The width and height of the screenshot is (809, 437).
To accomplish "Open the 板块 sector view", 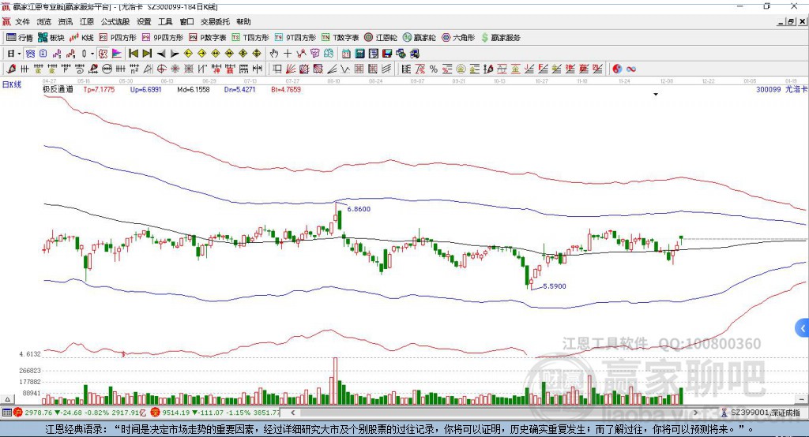I will (51, 38).
